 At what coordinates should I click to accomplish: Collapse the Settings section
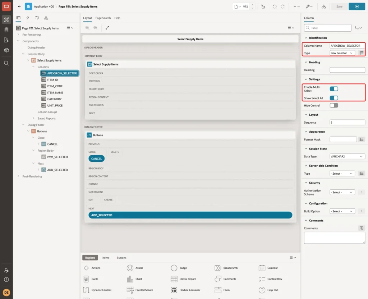pos(306,79)
